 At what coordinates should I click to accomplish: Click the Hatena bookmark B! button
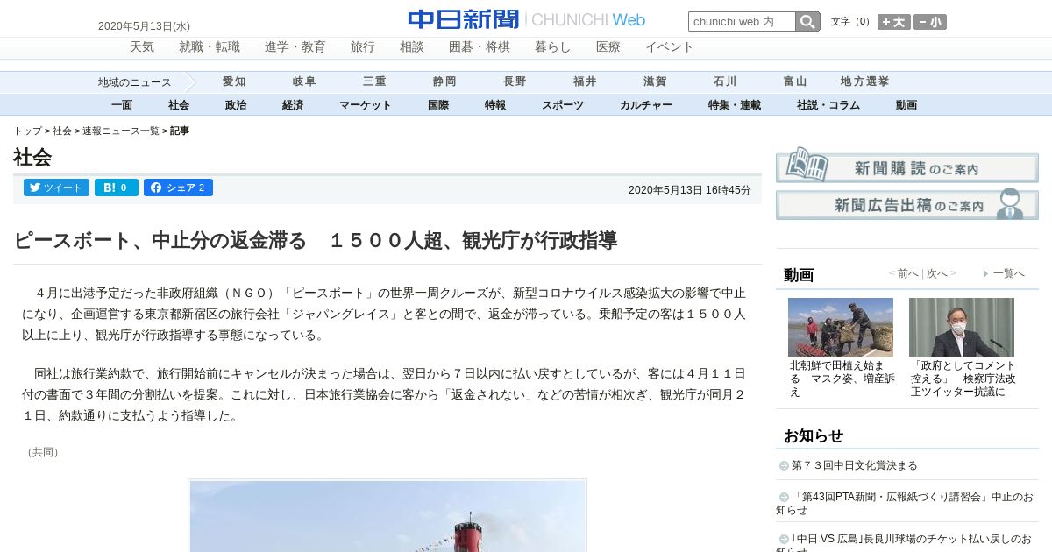click(117, 188)
